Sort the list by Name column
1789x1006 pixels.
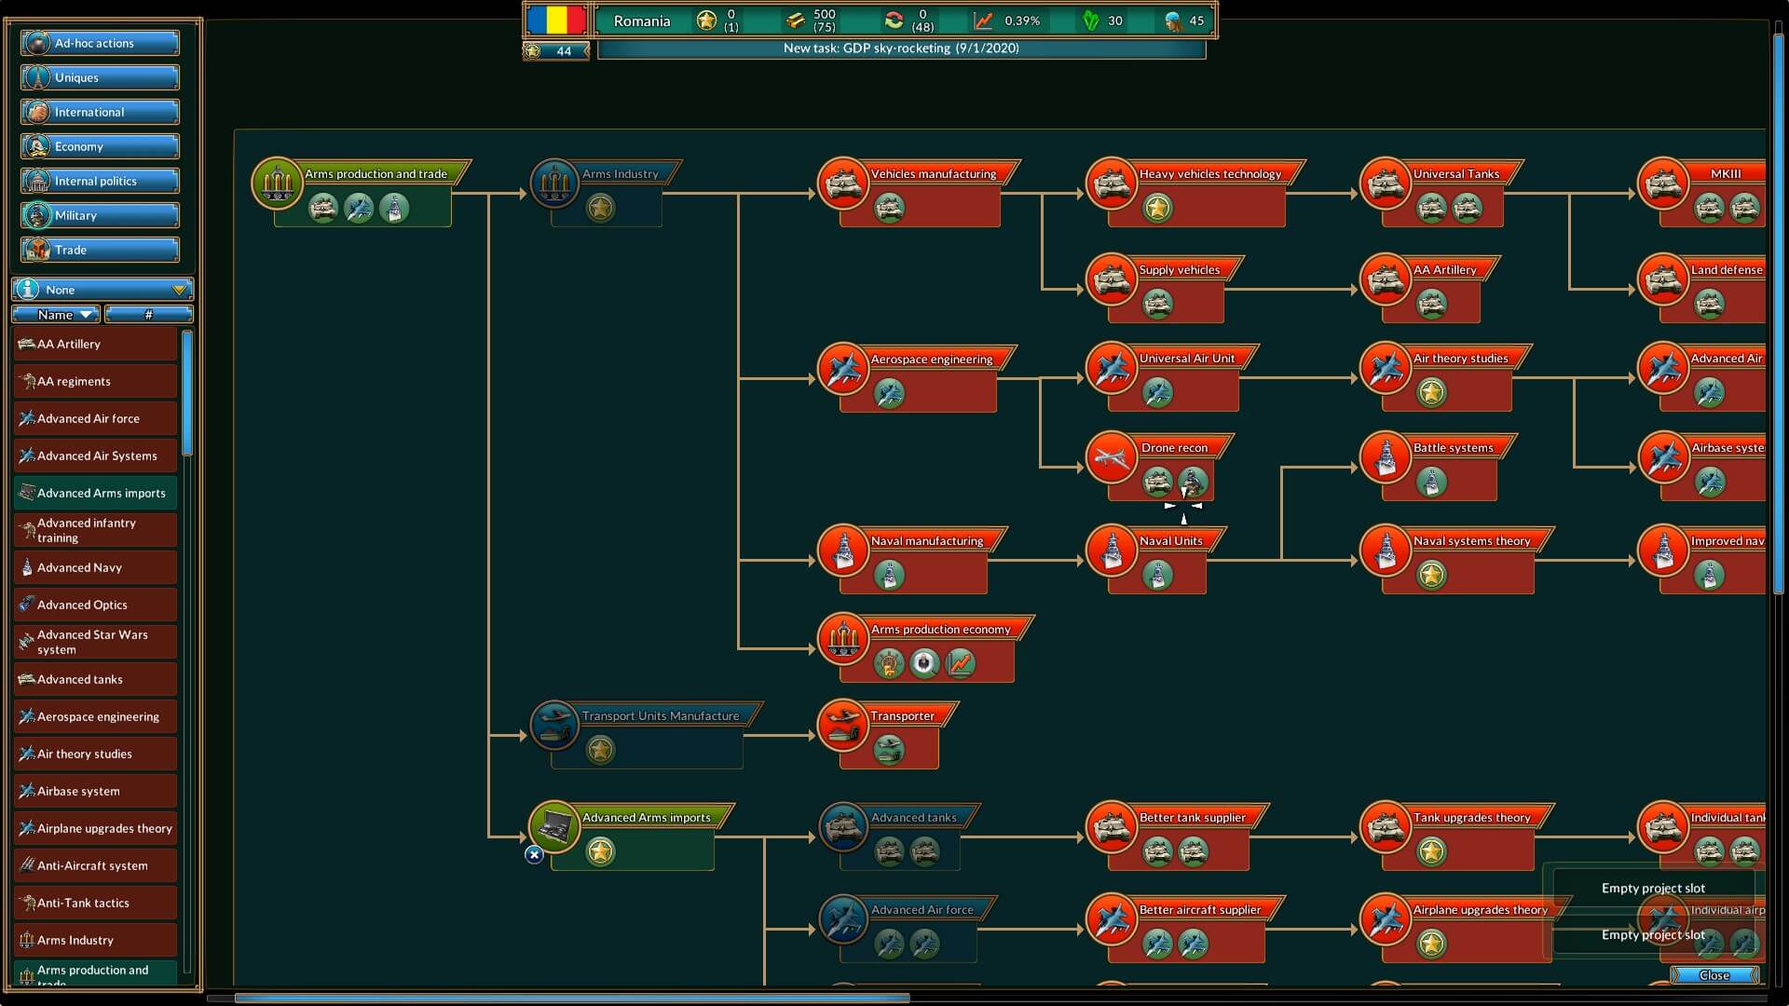[x=56, y=315]
